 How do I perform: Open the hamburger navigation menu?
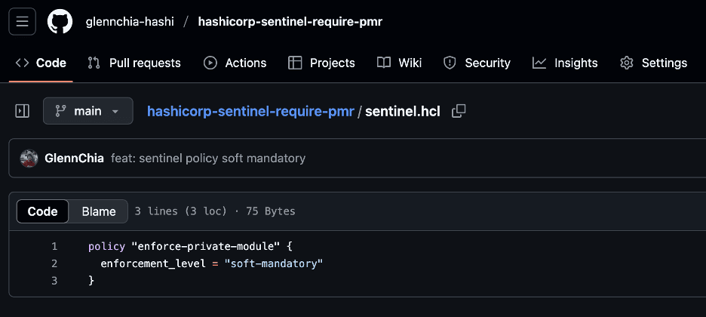[x=22, y=22]
